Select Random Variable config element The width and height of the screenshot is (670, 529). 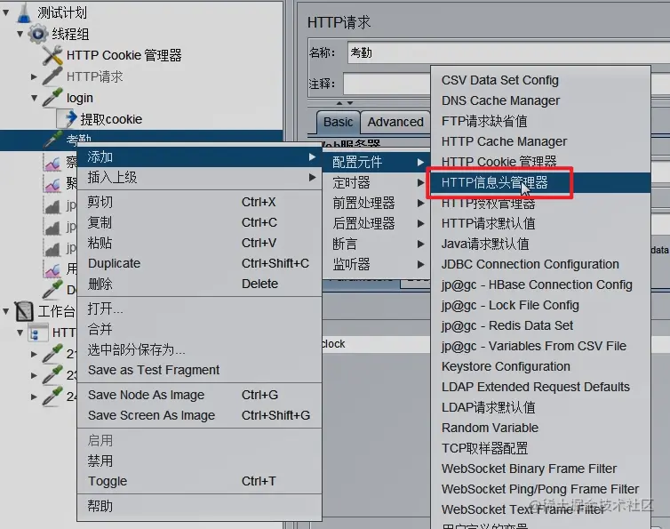540,428
